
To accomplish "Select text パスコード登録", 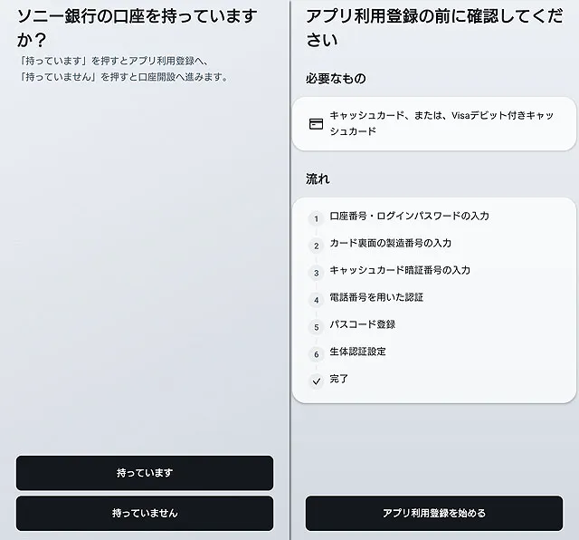I will 362,324.
